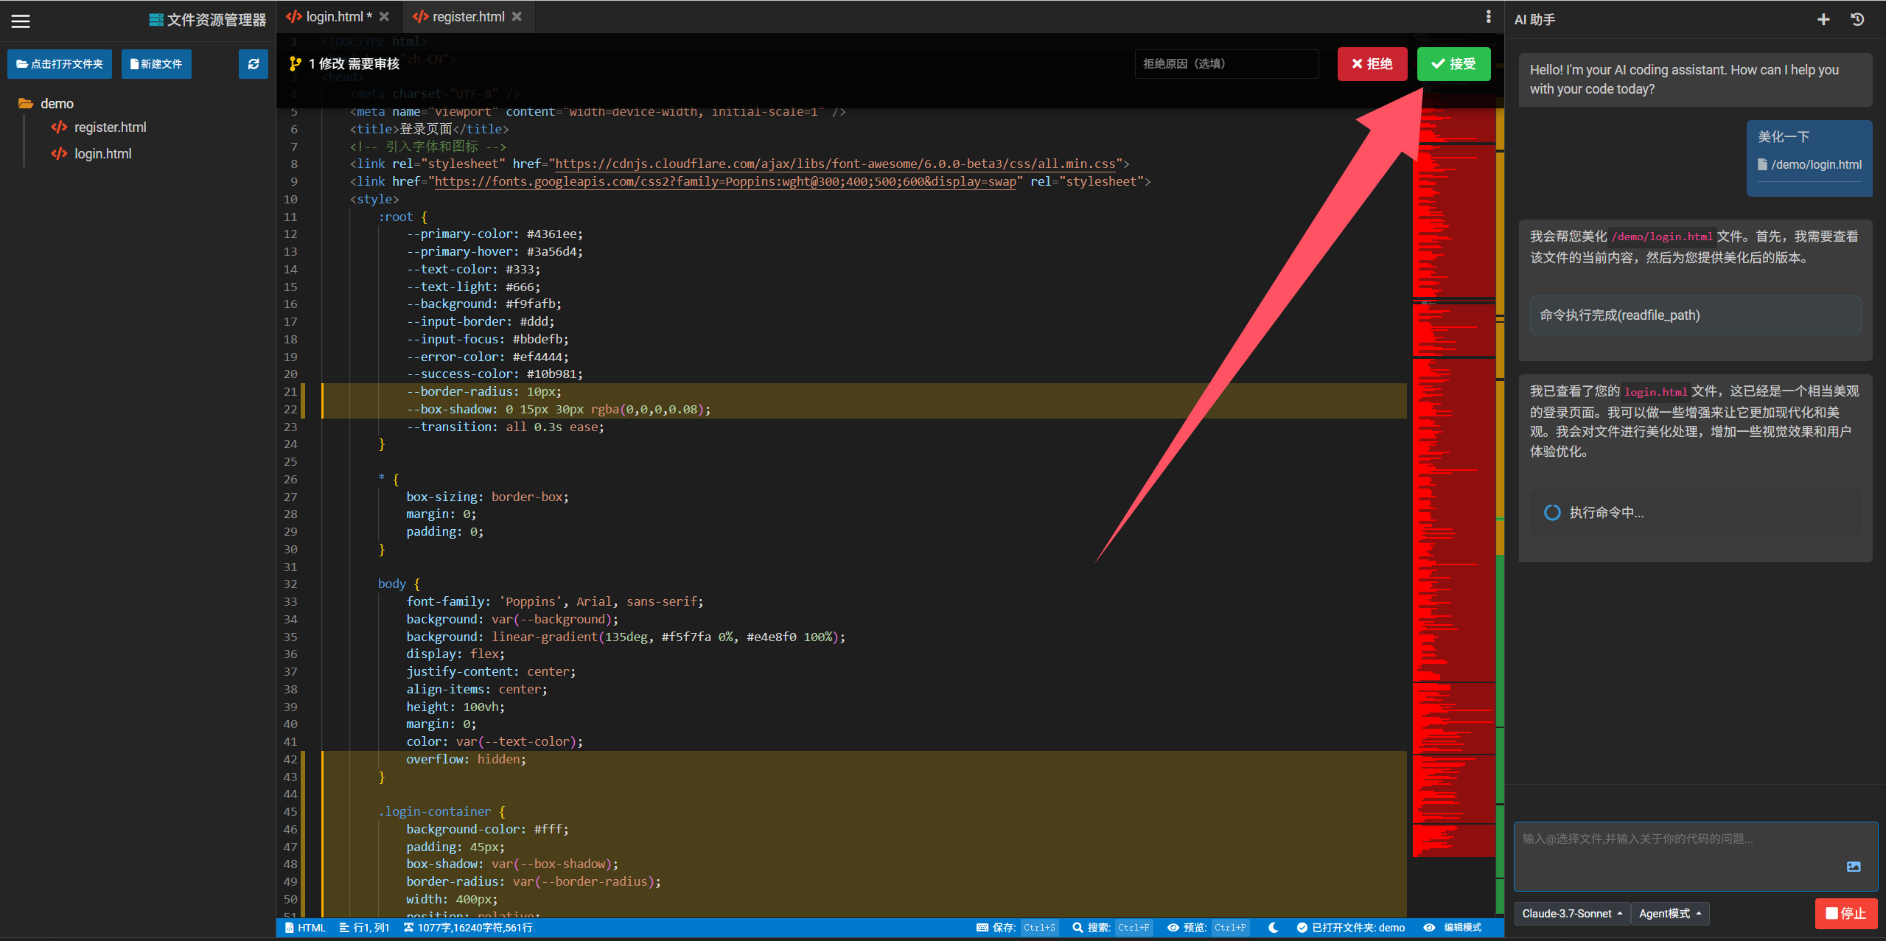The height and width of the screenshot is (941, 1886).
Task: Click the HTML language indicator in status bar
Action: click(305, 928)
